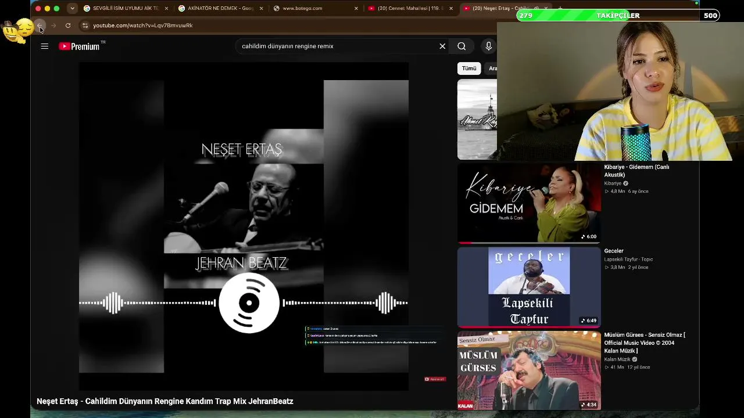View site information icon in address bar
This screenshot has height=418, width=744.
[x=85, y=26]
